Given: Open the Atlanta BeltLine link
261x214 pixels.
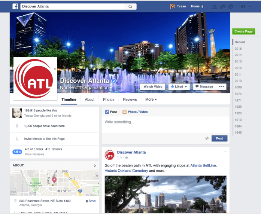Looking at the screenshot, I should [203, 165].
